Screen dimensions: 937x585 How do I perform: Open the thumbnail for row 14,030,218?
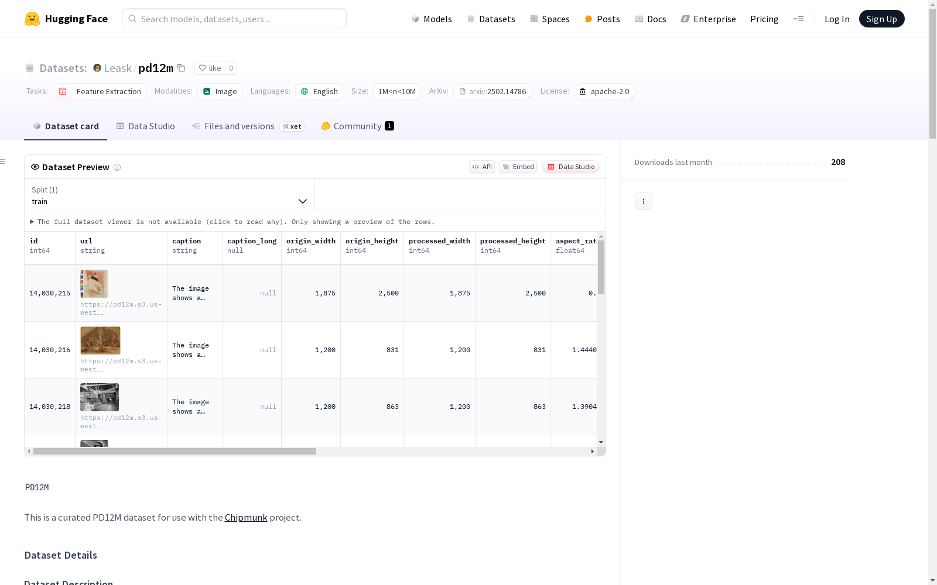[100, 397]
